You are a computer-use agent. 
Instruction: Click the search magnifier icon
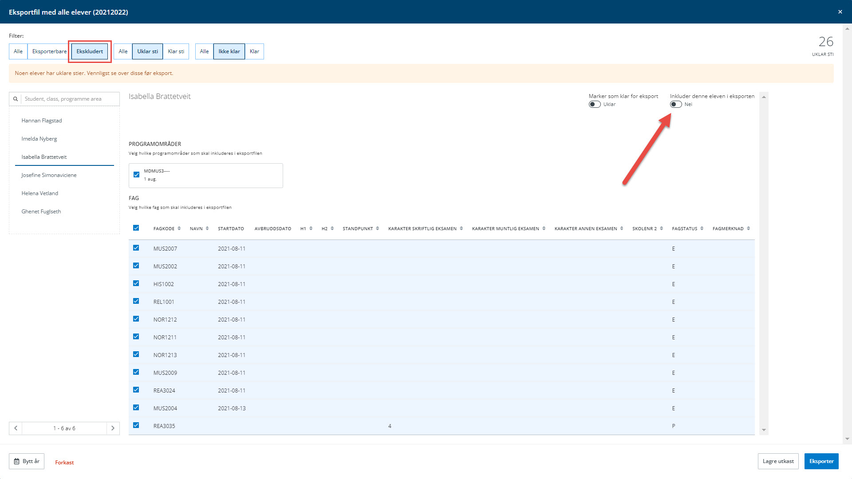pyautogui.click(x=16, y=99)
